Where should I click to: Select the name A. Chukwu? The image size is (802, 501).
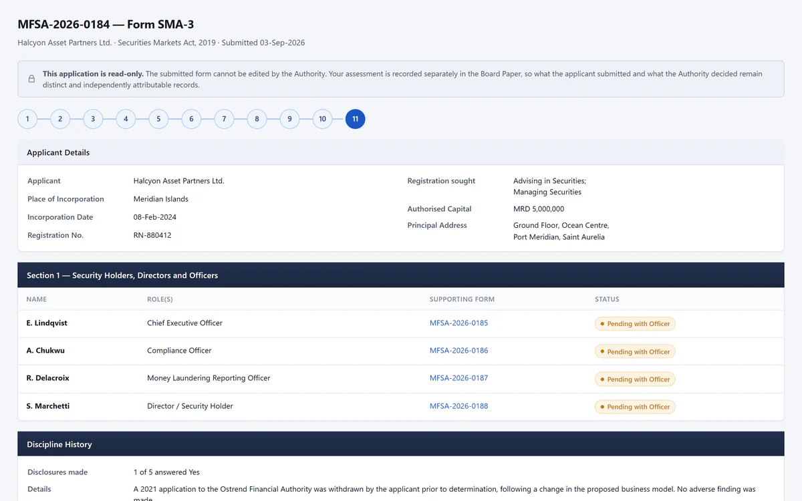(x=45, y=350)
